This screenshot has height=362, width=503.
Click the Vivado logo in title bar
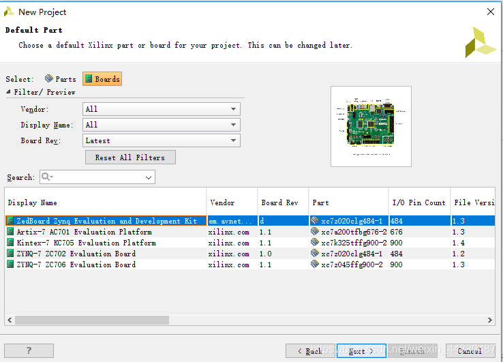coord(9,12)
